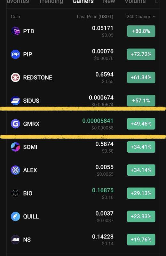Sort list by Coin column header

(15, 17)
